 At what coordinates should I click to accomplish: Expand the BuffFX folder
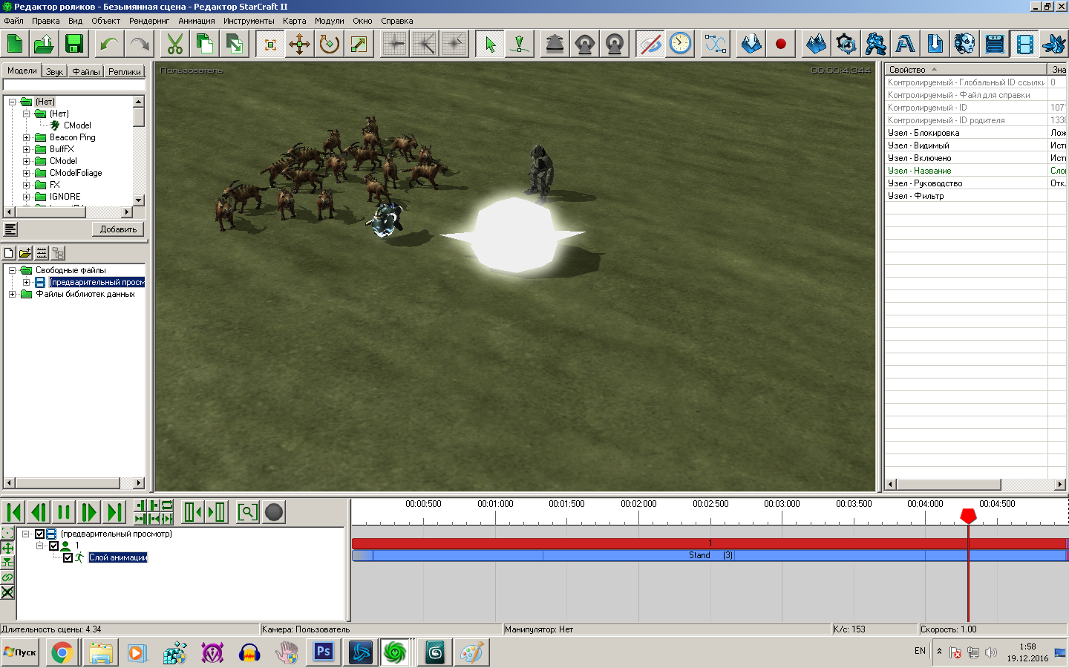[x=26, y=149]
